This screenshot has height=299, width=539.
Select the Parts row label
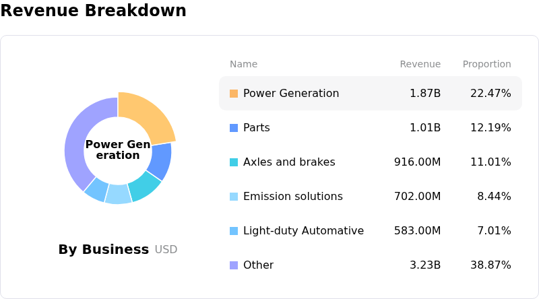click(256, 128)
